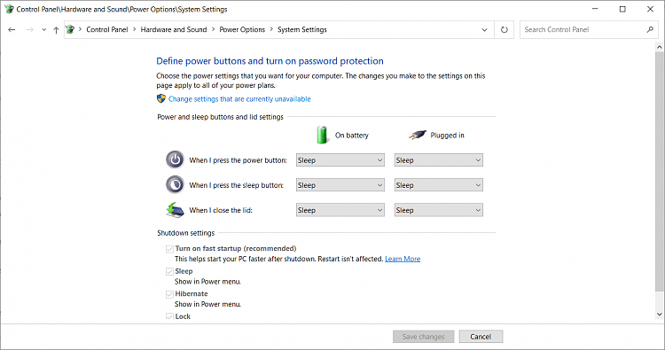Open the Learn More link
665x350 pixels.
tap(403, 259)
